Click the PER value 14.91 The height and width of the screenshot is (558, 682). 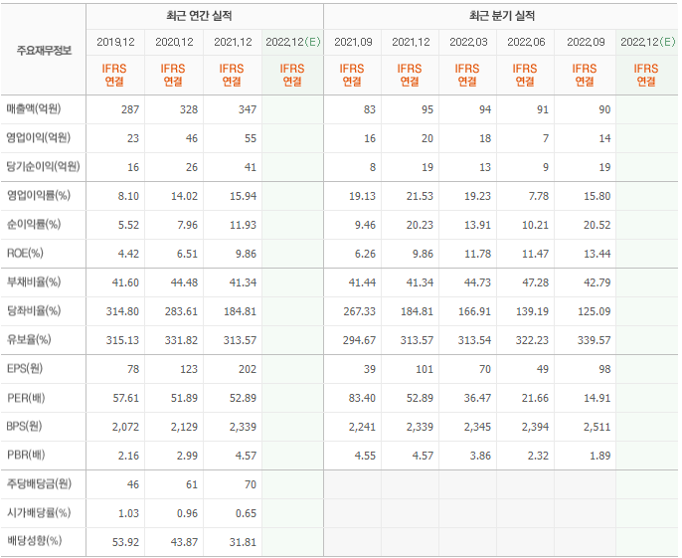pyautogui.click(x=597, y=398)
